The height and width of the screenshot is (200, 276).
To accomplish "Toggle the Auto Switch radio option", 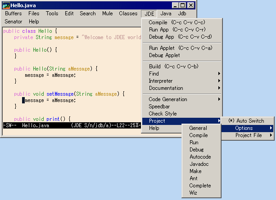I will pos(248,121).
